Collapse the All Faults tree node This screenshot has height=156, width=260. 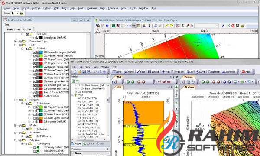click(22, 34)
